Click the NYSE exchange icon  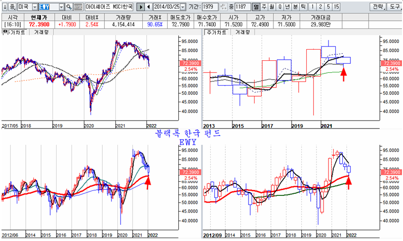[x=78, y=7]
